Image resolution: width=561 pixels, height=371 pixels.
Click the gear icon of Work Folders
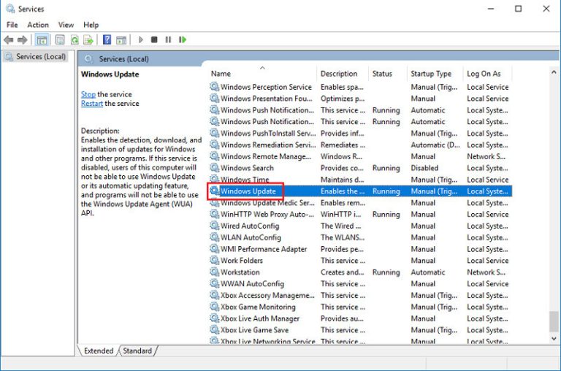214,261
